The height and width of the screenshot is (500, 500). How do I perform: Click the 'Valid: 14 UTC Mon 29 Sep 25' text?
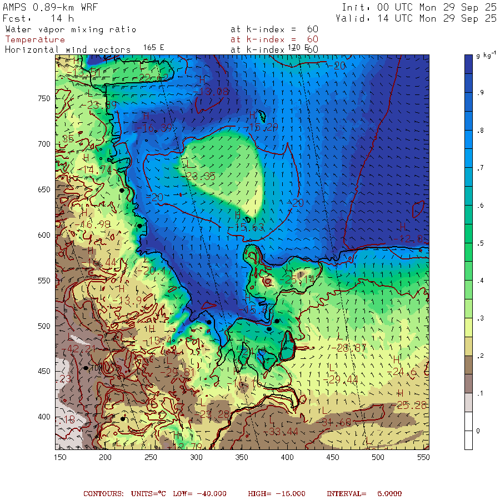coord(416,18)
